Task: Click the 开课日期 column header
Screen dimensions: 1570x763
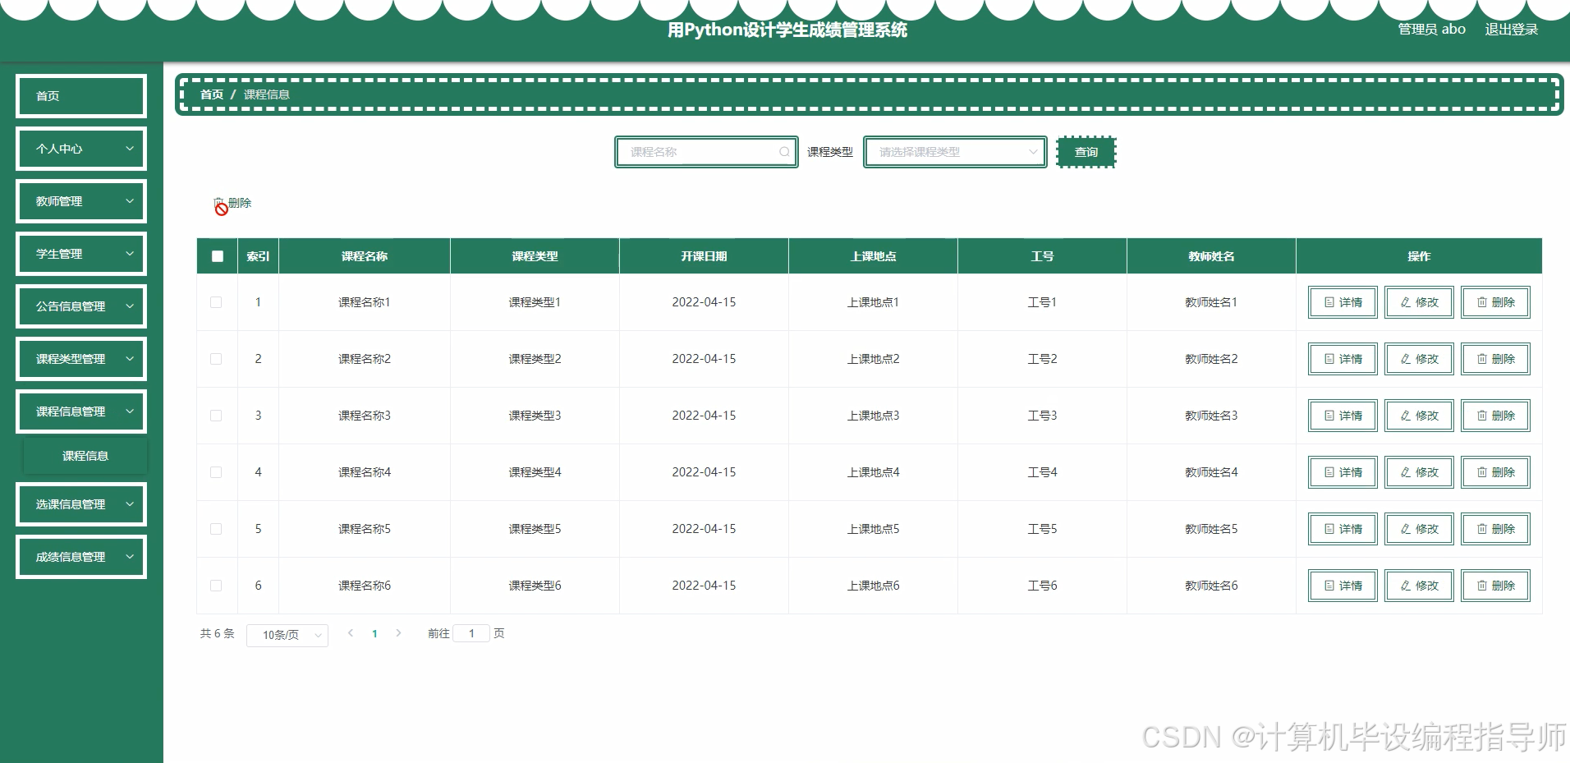Action: (x=704, y=256)
